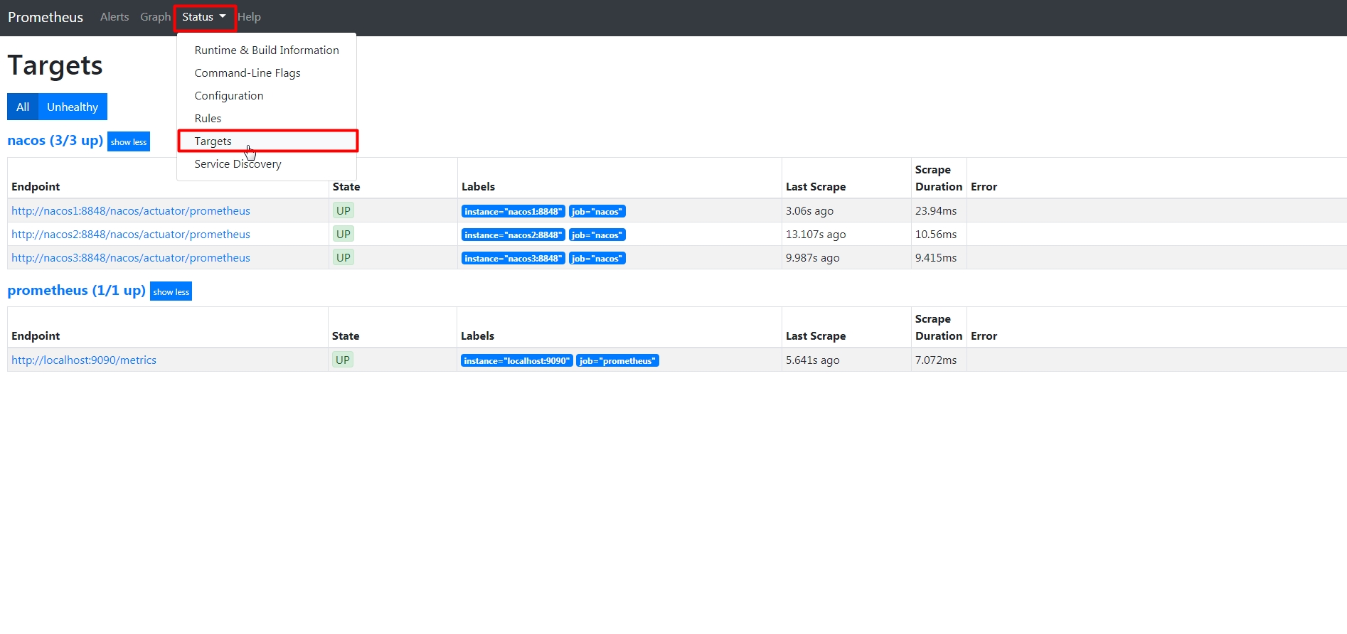Filter to Unhealthy targets
The height and width of the screenshot is (634, 1347).
click(73, 107)
